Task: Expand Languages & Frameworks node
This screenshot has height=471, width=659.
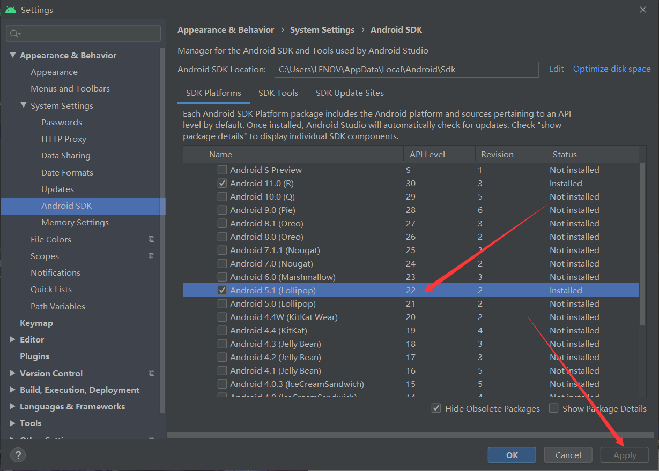Action: [13, 406]
